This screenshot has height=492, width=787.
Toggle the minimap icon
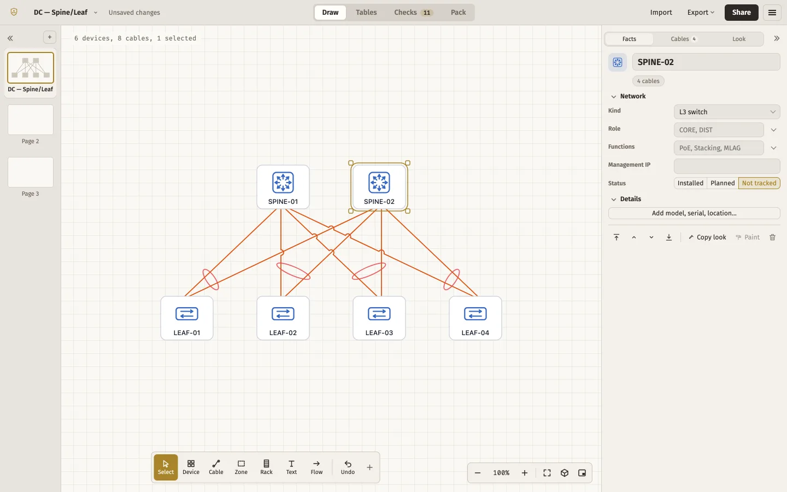click(582, 473)
